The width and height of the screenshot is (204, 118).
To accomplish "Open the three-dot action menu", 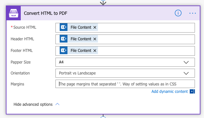I will [x=193, y=13].
